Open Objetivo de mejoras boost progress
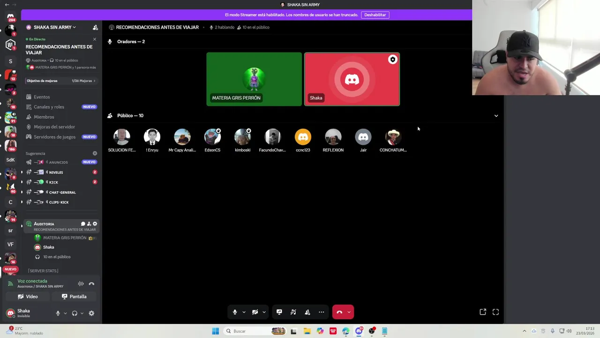Viewport: 600px width, 338px height. [61, 81]
